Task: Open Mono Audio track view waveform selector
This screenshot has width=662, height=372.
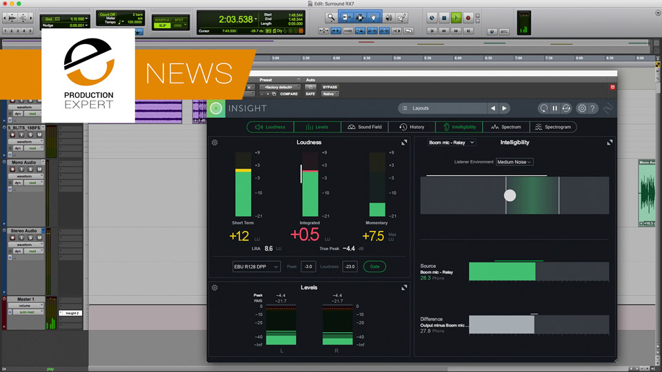Action: tap(26, 176)
